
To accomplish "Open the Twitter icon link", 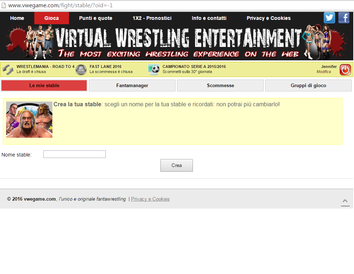I will [329, 18].
